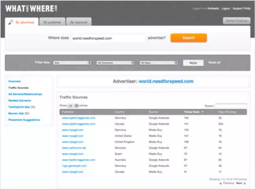Go to Next page of entries
The height and width of the screenshot is (189, 255).
click(x=239, y=183)
